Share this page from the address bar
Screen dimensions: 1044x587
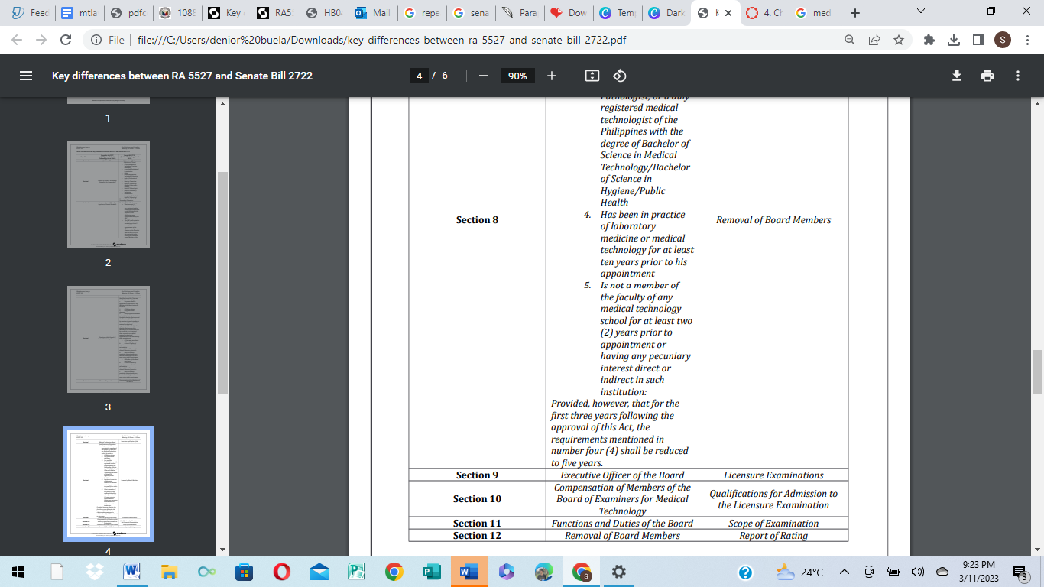[x=874, y=40]
